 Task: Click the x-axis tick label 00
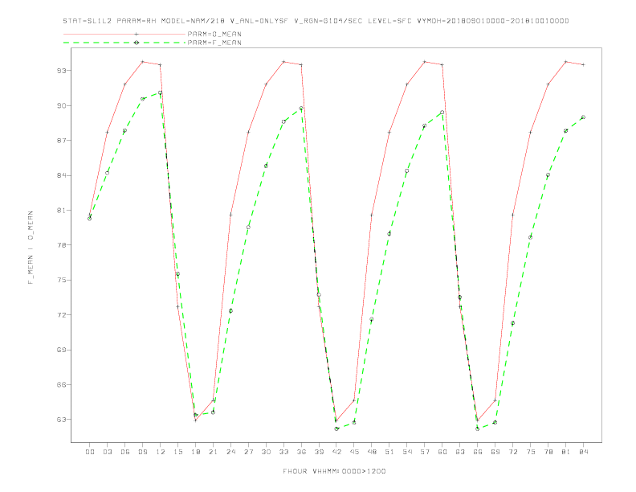point(90,452)
